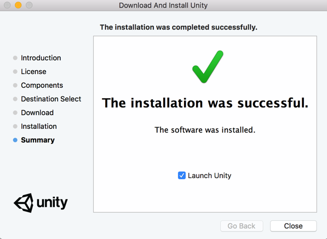The width and height of the screenshot is (327, 239).
Task: Click "The installation was successful." heading
Action: click(205, 103)
